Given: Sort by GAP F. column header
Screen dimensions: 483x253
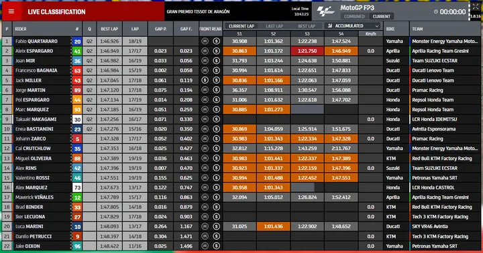Looking at the screenshot, I should pos(186,29).
